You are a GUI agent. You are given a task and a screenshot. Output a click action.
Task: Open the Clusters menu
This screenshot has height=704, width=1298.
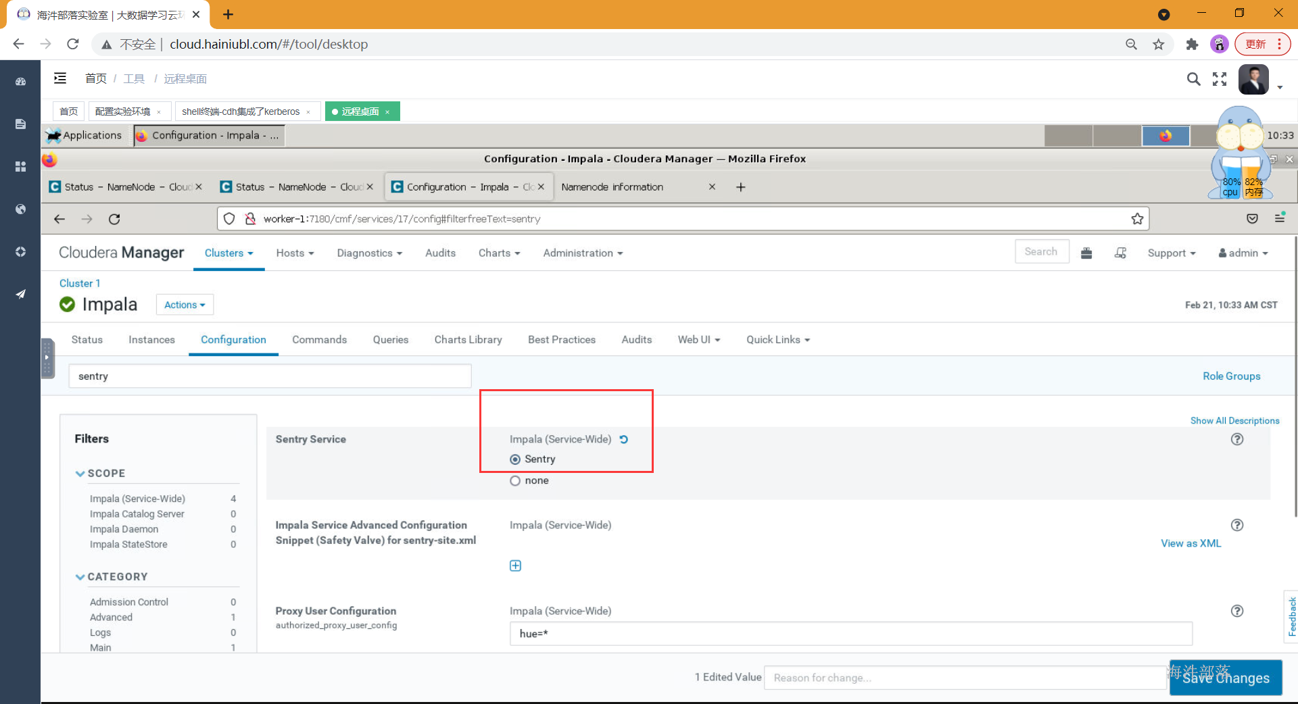coord(229,253)
